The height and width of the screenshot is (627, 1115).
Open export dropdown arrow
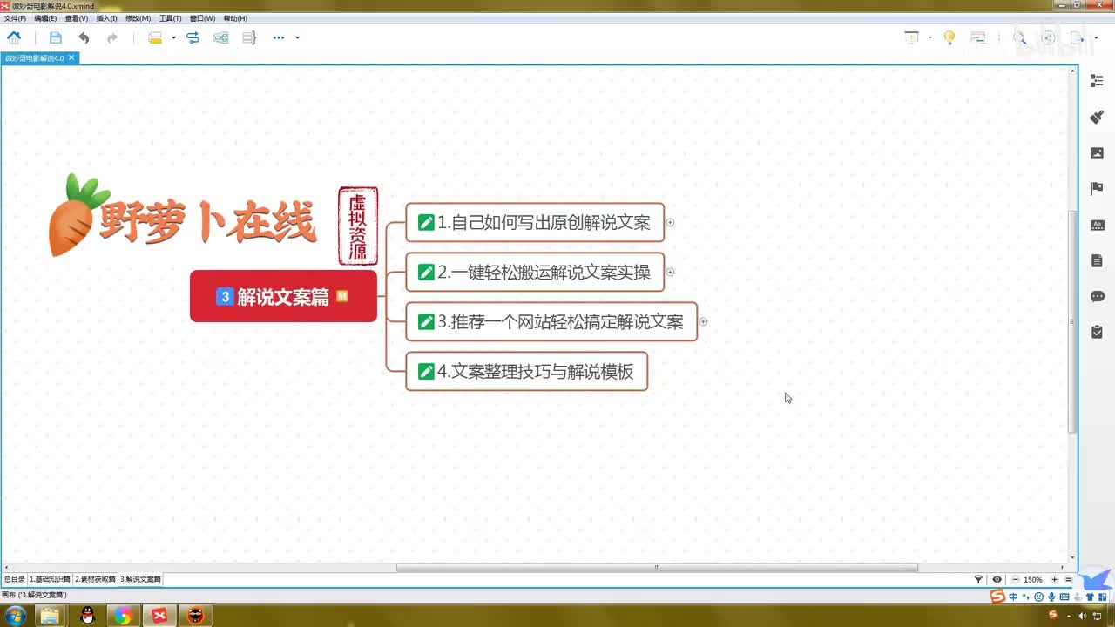(x=1095, y=37)
